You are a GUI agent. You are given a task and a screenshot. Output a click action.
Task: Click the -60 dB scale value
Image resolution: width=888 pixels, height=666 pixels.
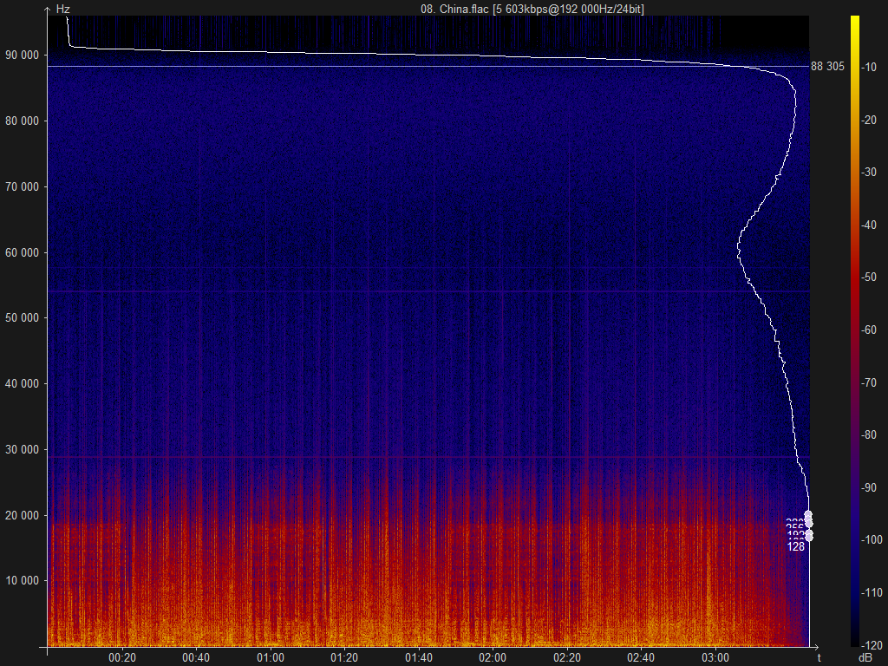[x=869, y=330]
